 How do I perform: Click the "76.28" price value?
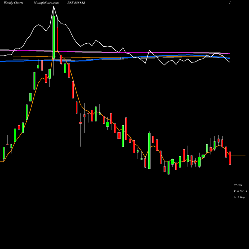pos(238,185)
